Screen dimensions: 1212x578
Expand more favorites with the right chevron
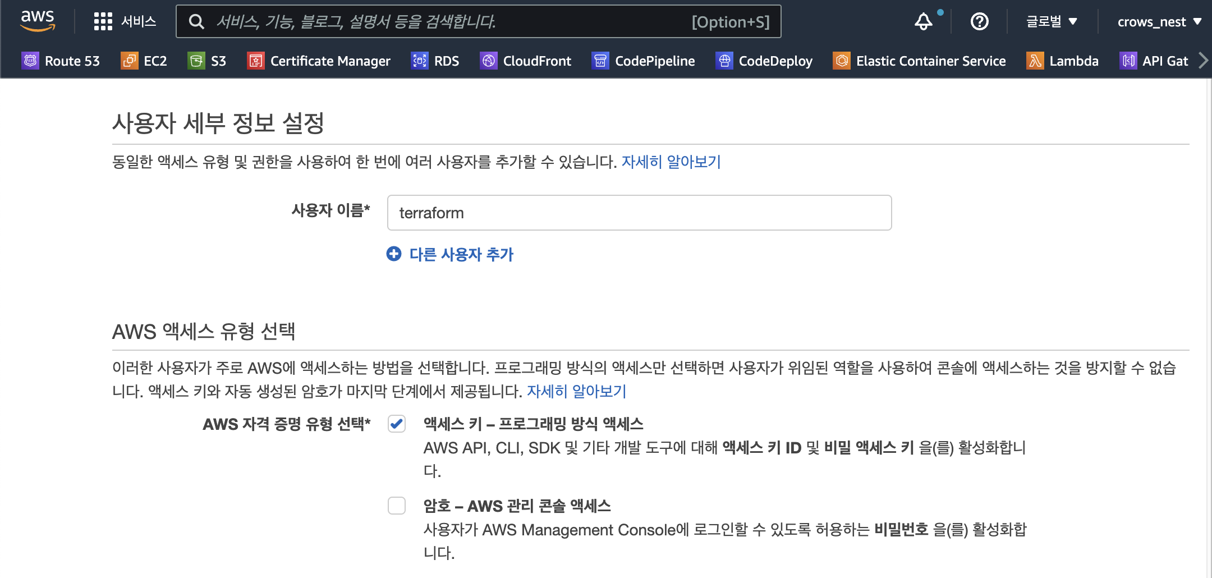tap(1203, 61)
